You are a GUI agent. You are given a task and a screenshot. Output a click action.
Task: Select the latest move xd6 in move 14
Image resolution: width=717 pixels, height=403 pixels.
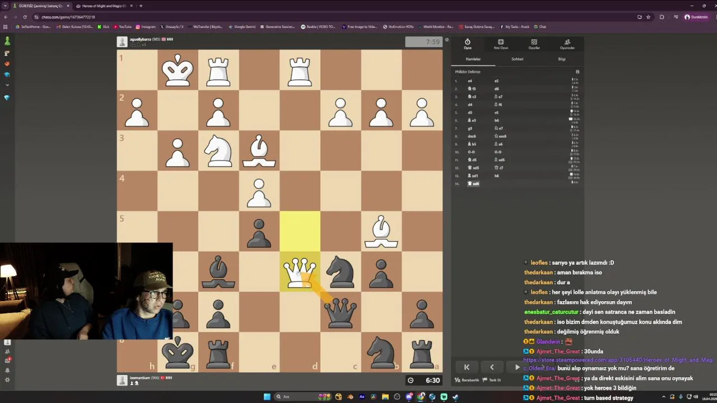(473, 184)
